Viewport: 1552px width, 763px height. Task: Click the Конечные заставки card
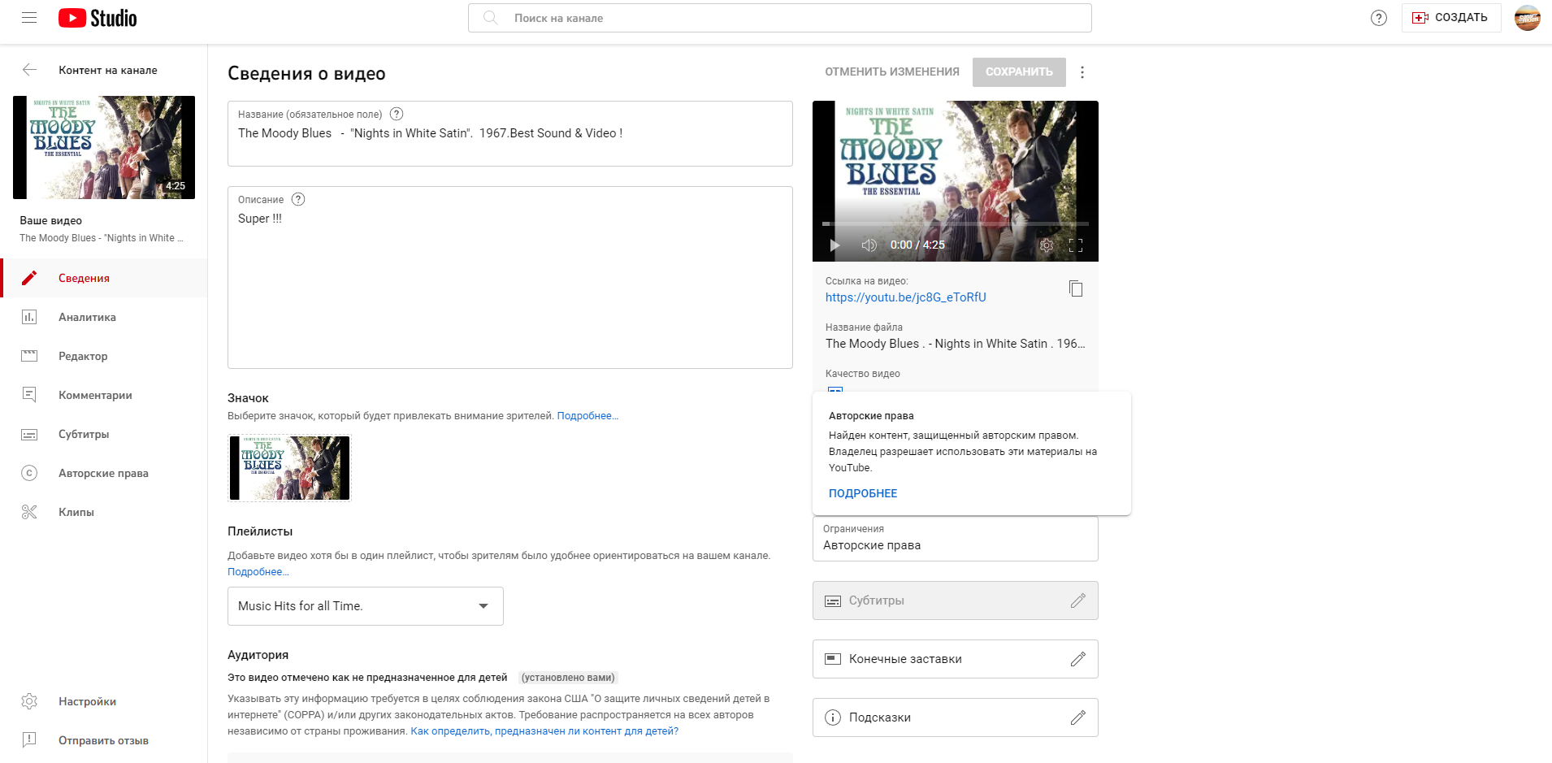pyautogui.click(x=956, y=659)
